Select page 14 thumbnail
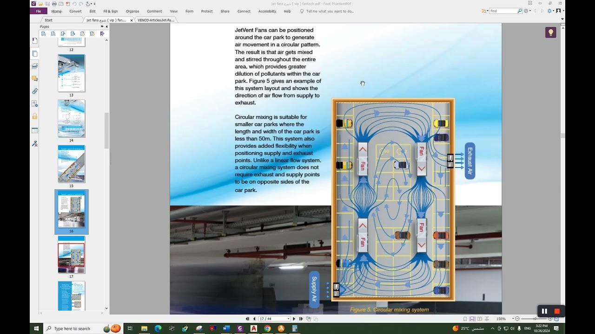This screenshot has height=334, width=595. pyautogui.click(x=72, y=118)
